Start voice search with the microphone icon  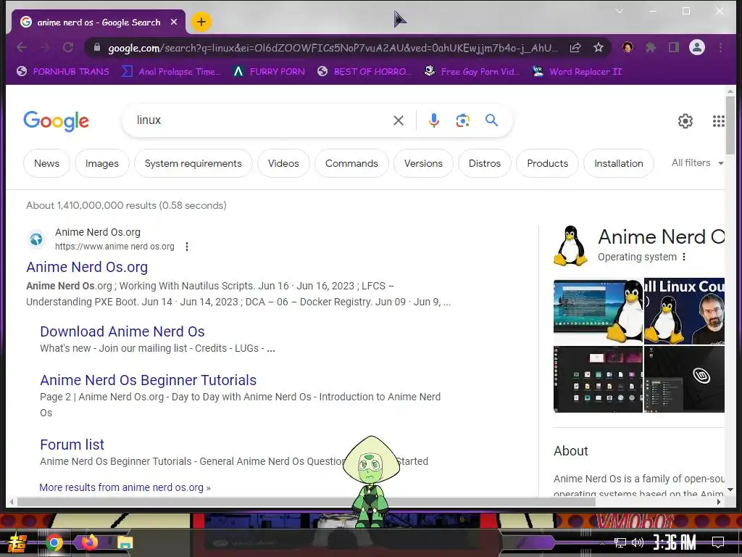coord(433,120)
